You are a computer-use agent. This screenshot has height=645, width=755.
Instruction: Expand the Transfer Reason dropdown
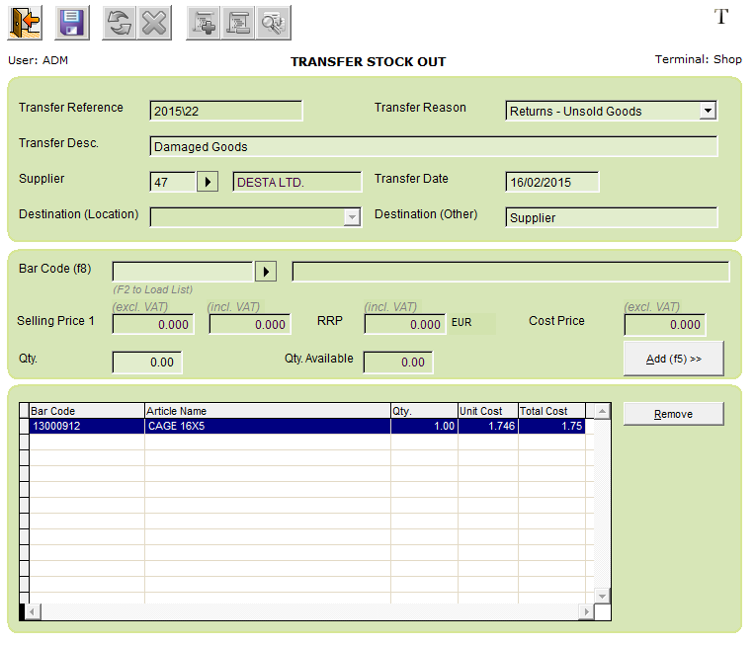pyautogui.click(x=708, y=111)
